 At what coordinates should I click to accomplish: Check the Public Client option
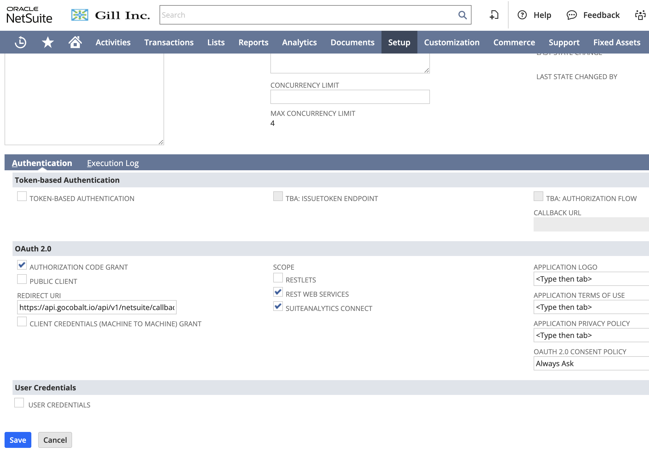[x=21, y=279]
